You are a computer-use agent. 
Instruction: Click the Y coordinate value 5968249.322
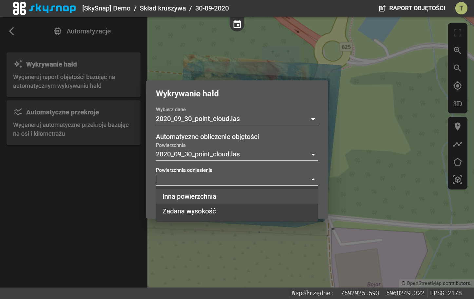405,293
